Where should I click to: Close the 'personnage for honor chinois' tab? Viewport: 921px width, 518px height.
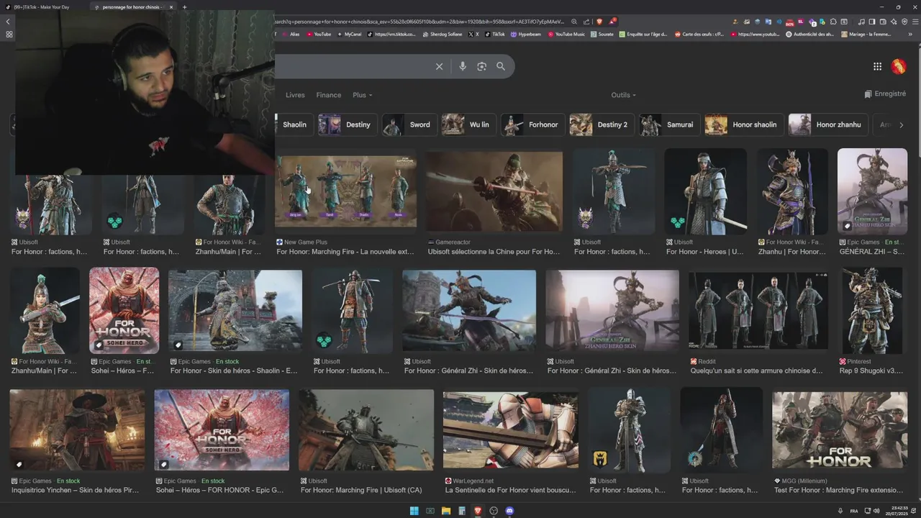click(171, 7)
